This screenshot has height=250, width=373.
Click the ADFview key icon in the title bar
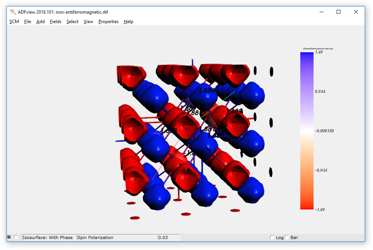(12, 12)
